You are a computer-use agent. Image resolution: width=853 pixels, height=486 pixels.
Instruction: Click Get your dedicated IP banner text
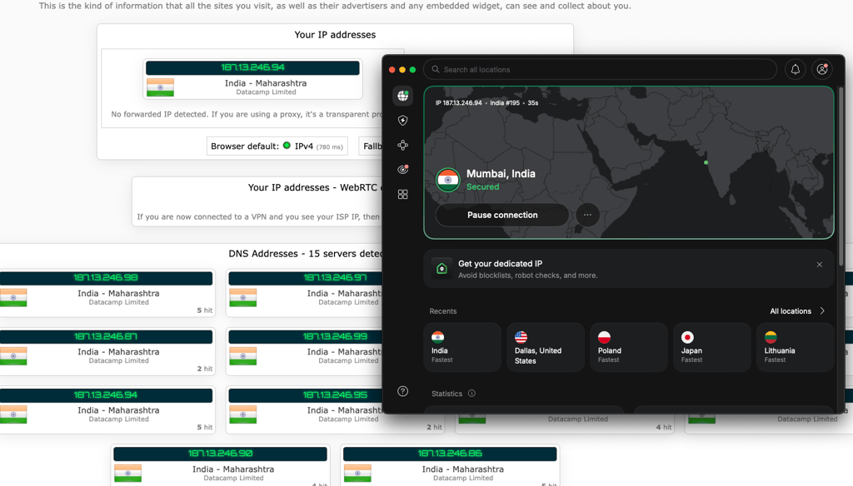(500, 264)
